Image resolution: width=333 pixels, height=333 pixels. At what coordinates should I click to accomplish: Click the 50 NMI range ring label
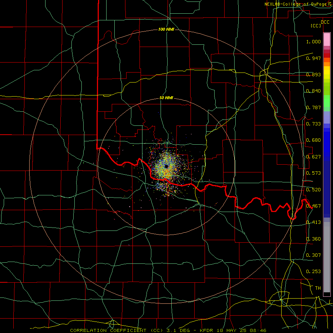[166, 98]
